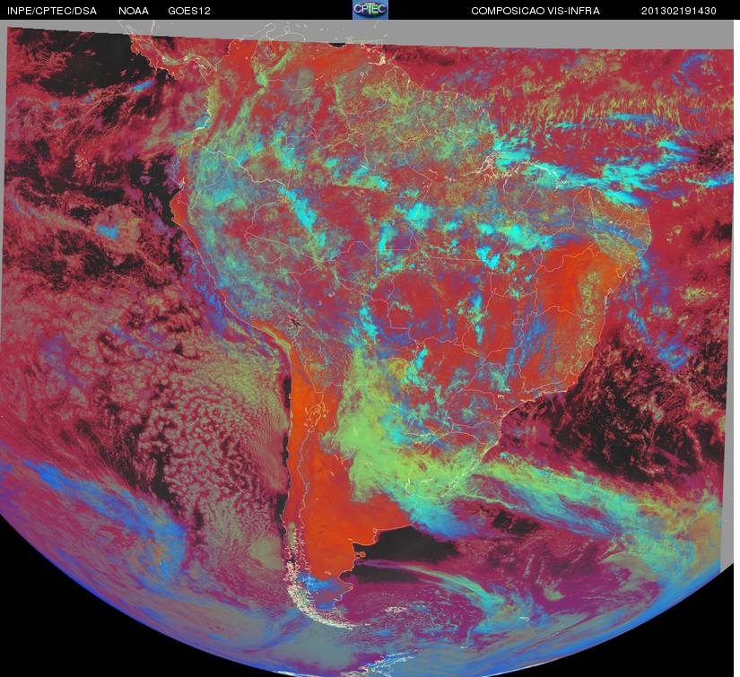Click the 201302191430 timestamp
The height and width of the screenshot is (677, 740).
(679, 11)
